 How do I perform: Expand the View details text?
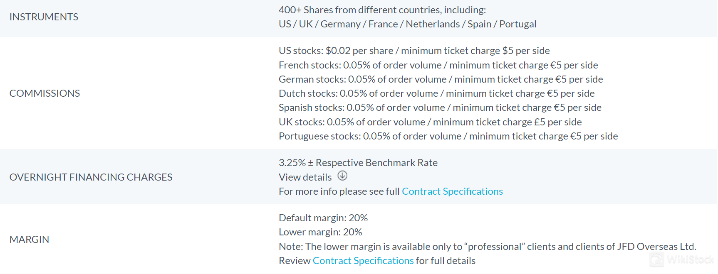pyautogui.click(x=305, y=177)
